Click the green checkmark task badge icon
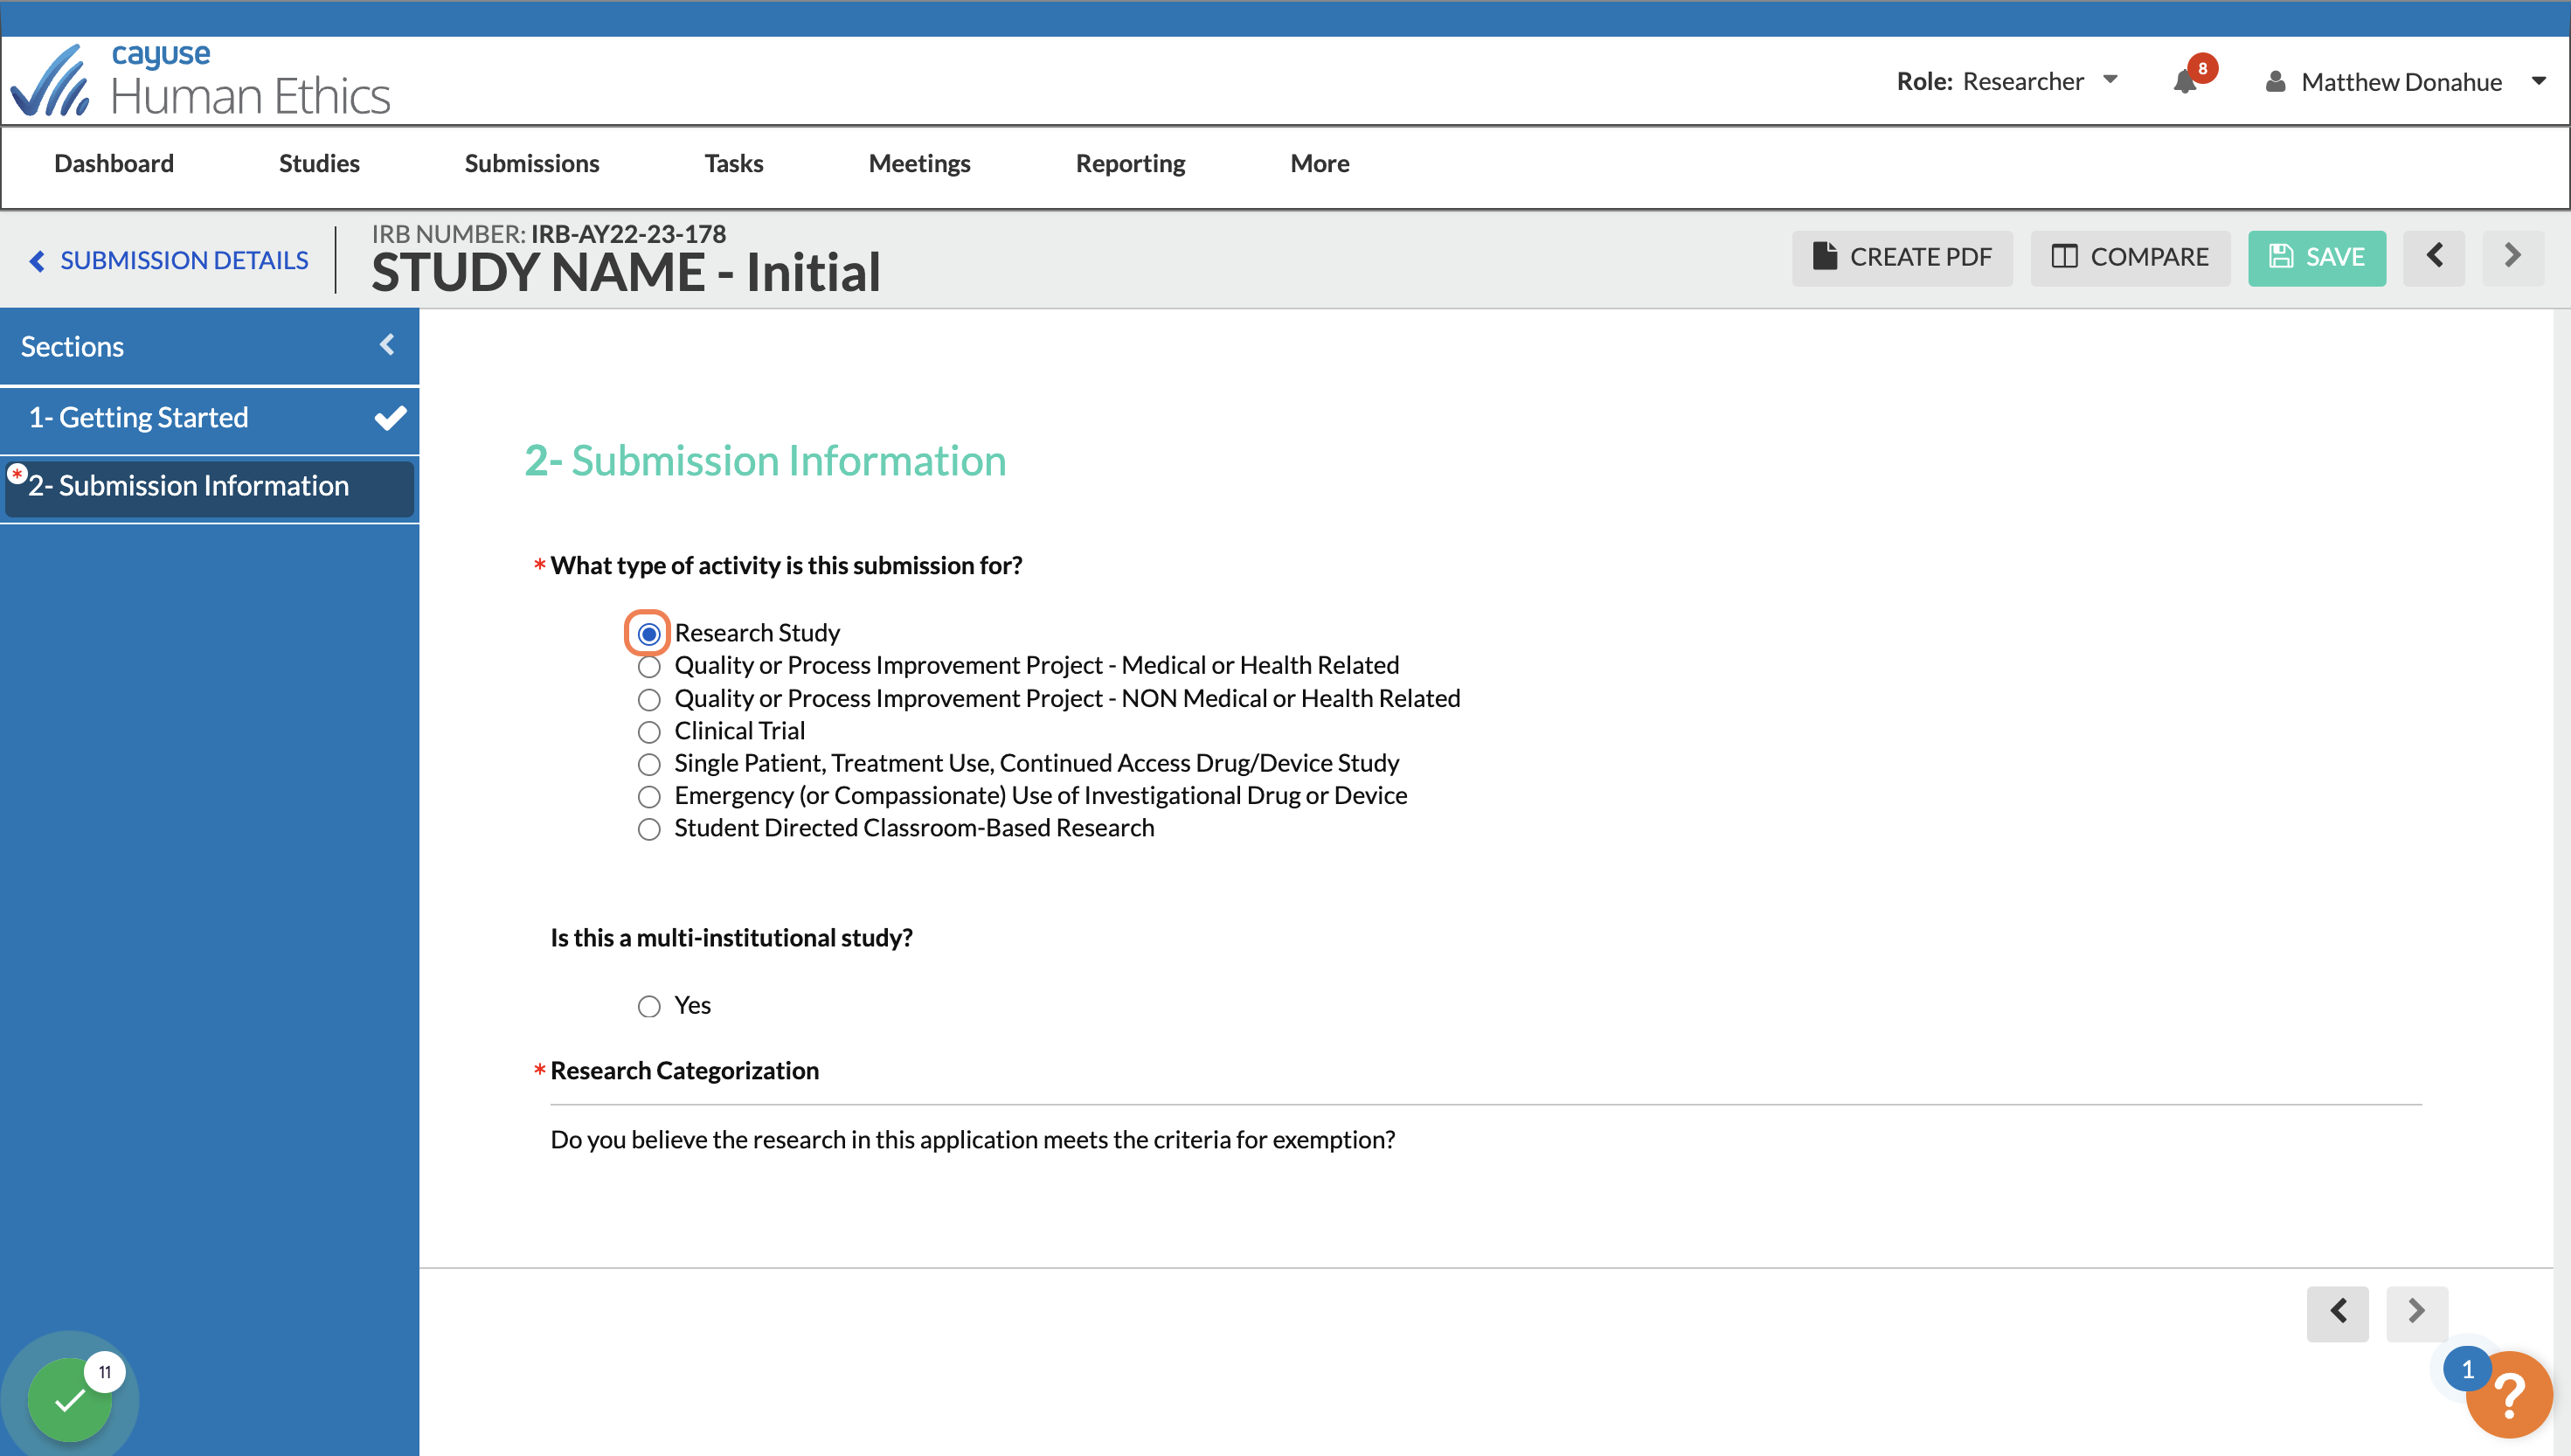This screenshot has height=1456, width=2571. (70, 1400)
